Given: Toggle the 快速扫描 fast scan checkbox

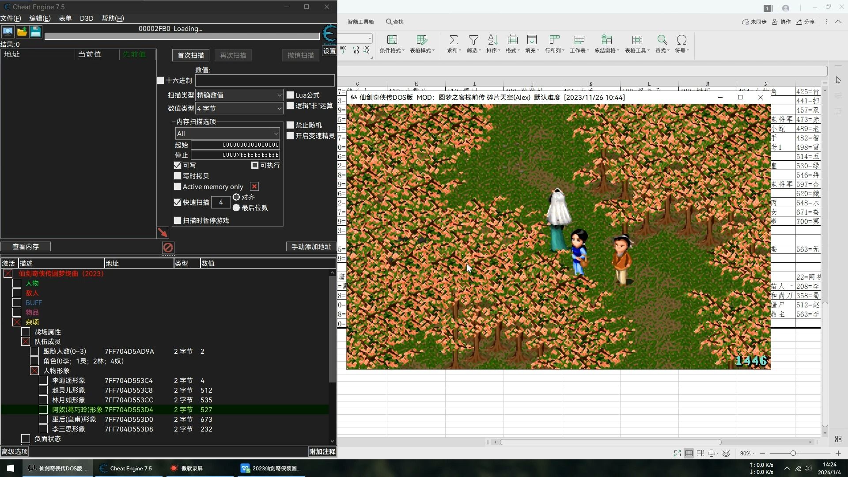Looking at the screenshot, I should pos(178,202).
